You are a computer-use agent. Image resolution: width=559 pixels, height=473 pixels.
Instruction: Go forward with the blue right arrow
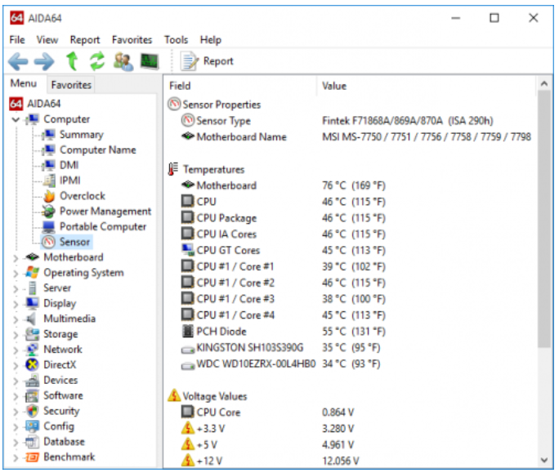(x=44, y=61)
